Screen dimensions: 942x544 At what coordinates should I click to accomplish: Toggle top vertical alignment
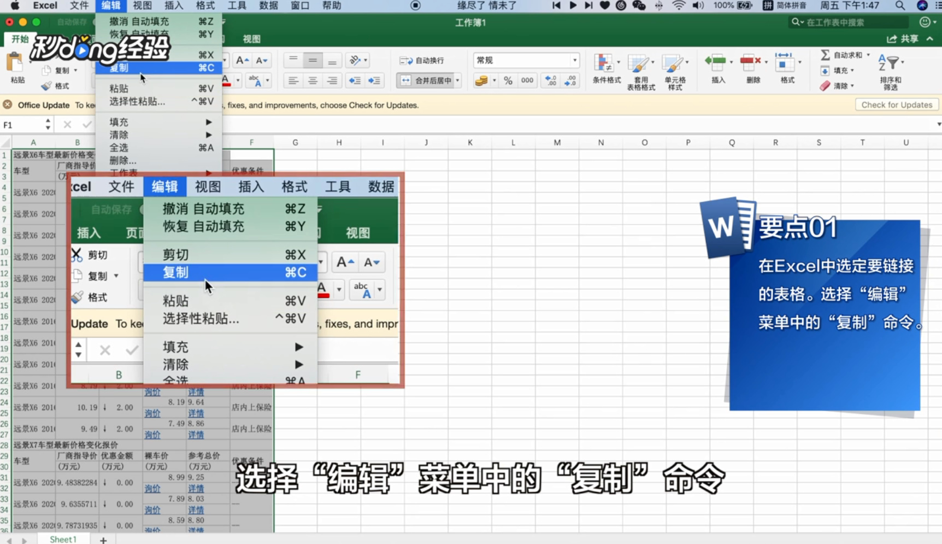coord(293,60)
